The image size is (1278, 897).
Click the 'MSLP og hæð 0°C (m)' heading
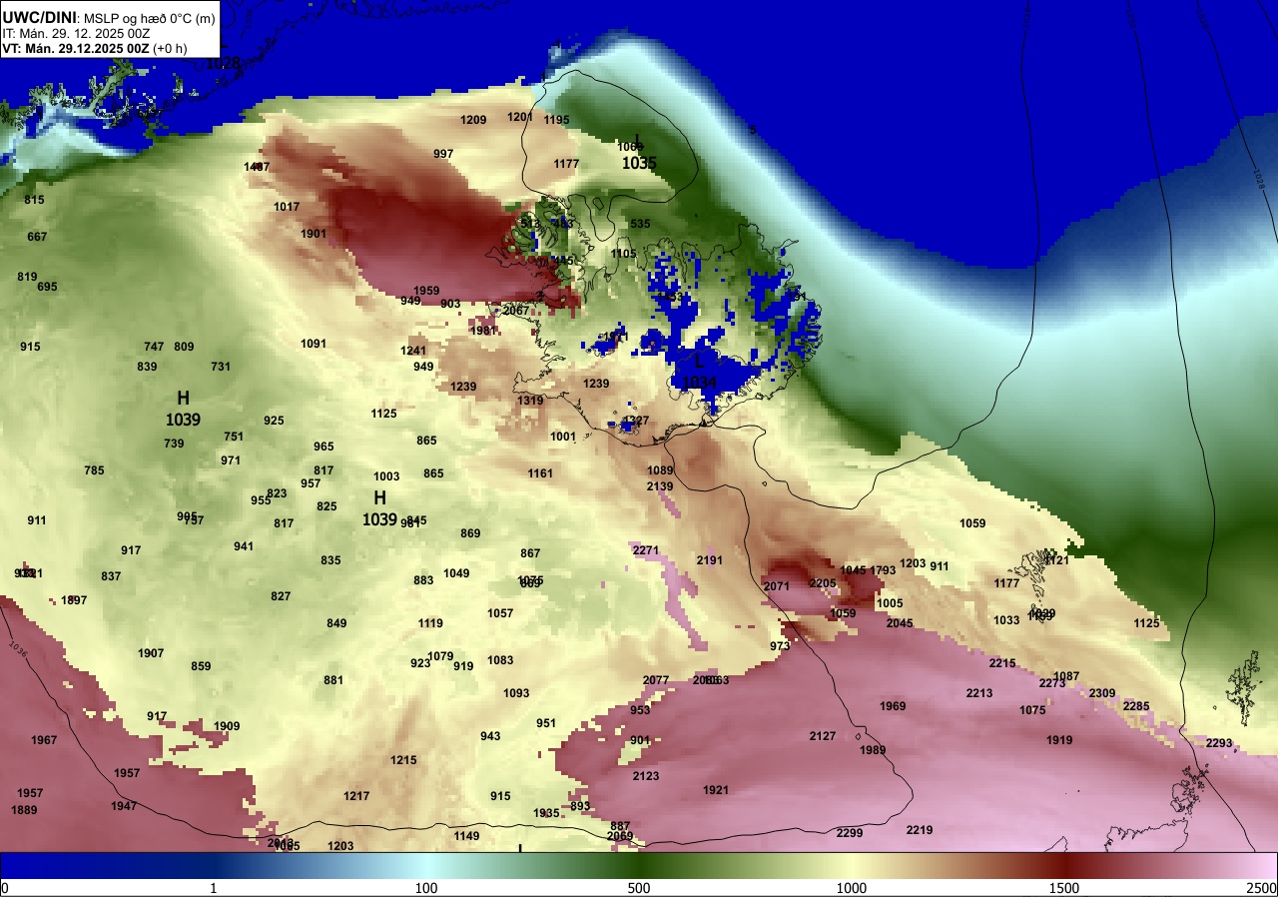click(149, 17)
